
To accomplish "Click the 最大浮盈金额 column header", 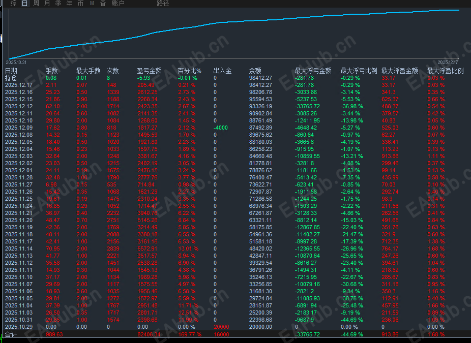I will [399, 71].
